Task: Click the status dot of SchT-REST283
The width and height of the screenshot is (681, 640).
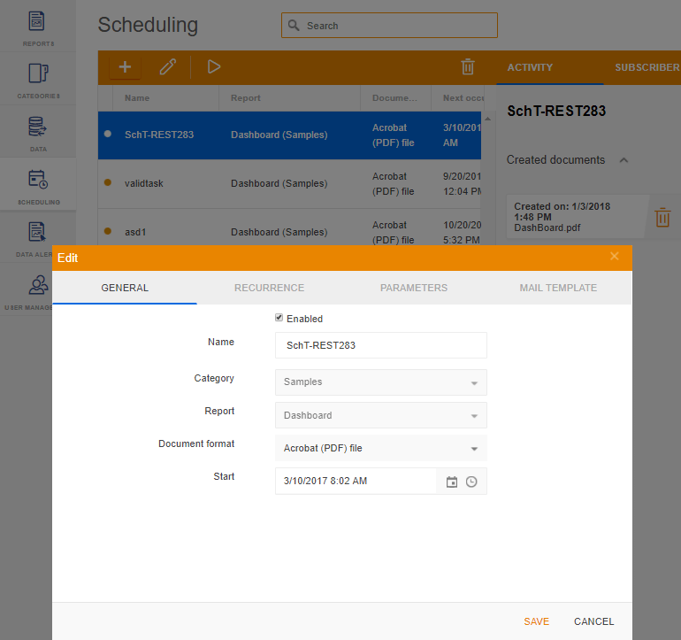Action: (108, 134)
